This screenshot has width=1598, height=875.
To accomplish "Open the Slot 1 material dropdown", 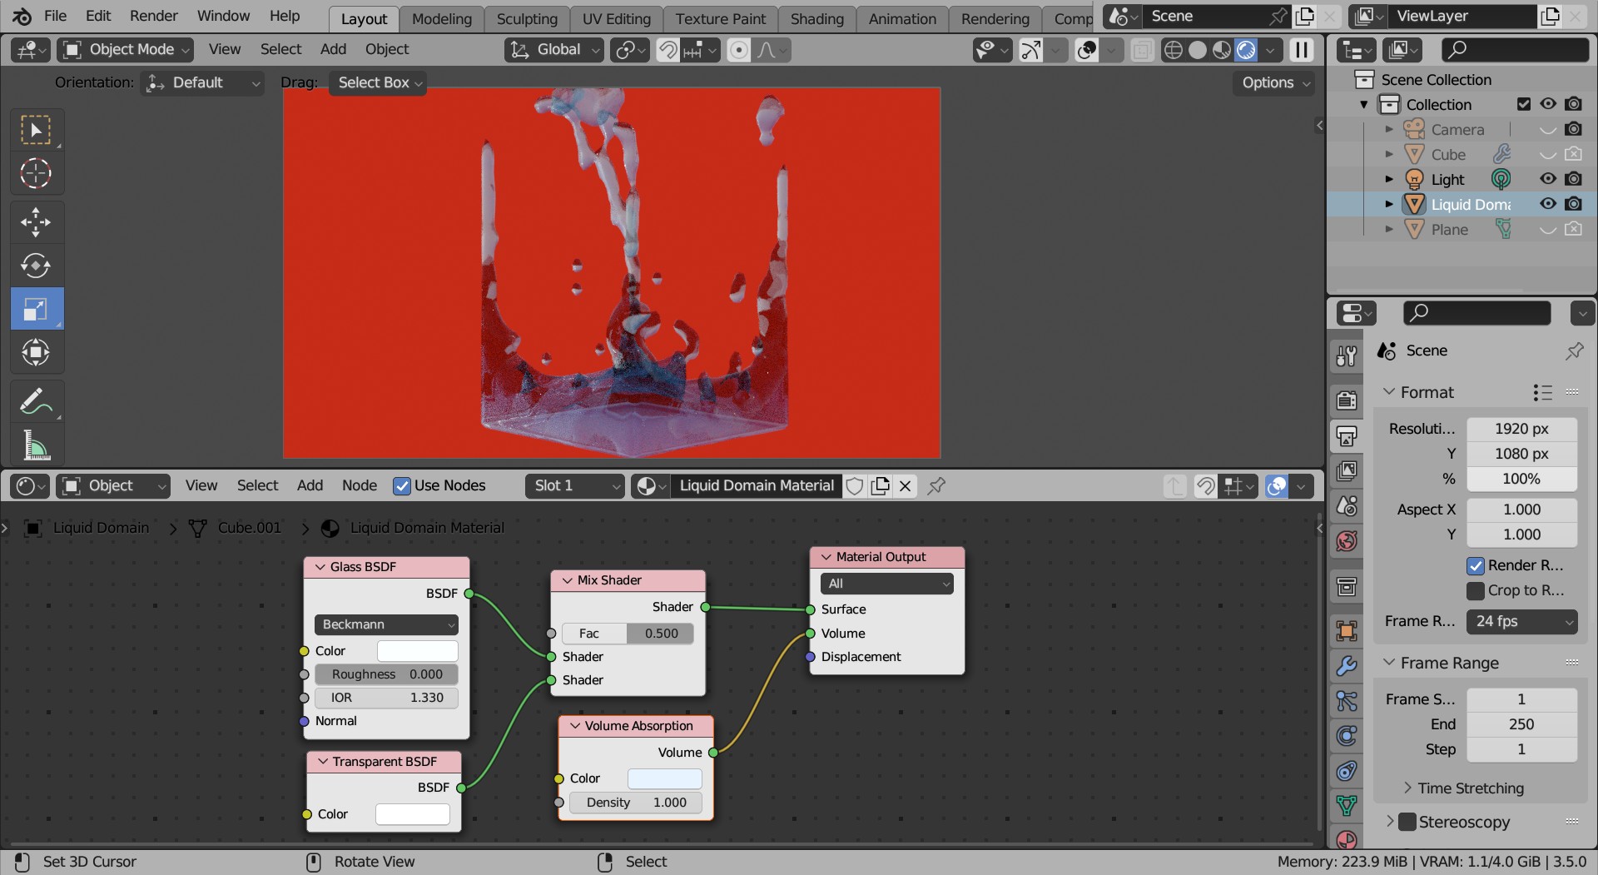I will pyautogui.click(x=574, y=486).
